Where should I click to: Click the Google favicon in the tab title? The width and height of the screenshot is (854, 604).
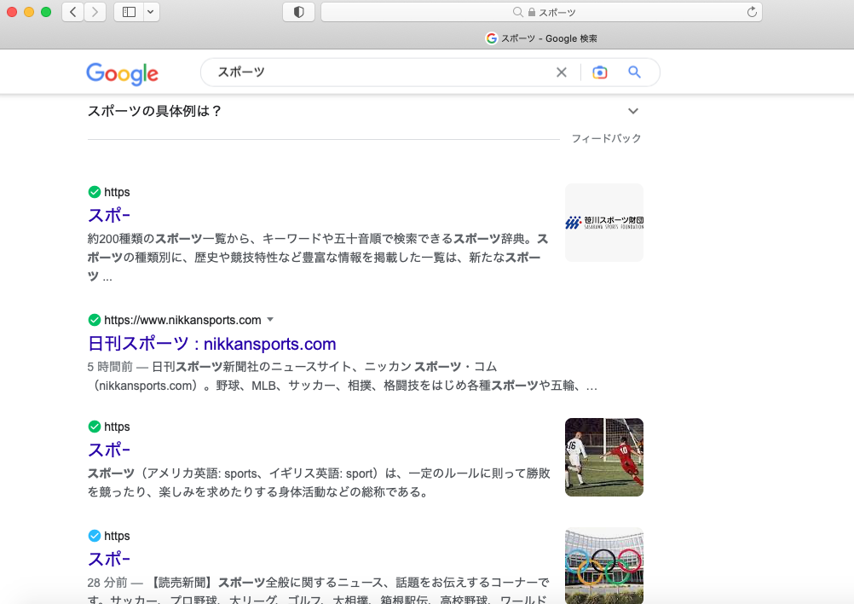(491, 38)
